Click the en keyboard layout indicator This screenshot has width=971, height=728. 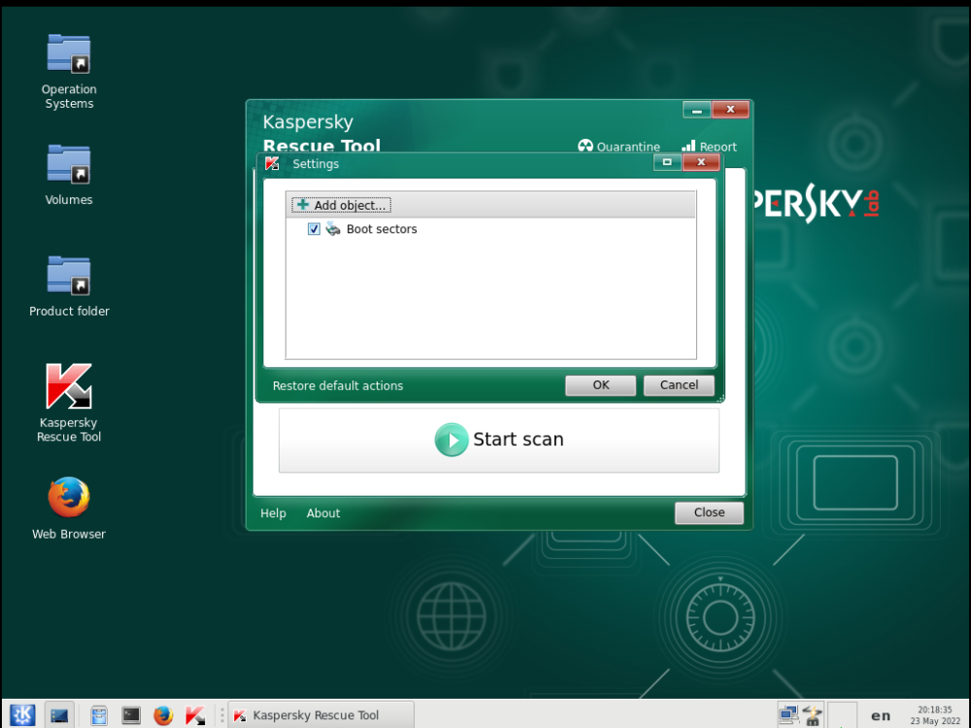881,715
